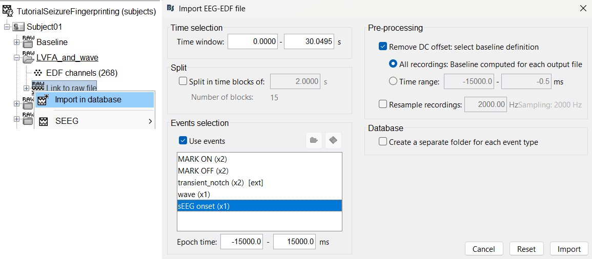The width and height of the screenshot is (592, 259).
Task: Click the Reset button
Action: pos(526,249)
